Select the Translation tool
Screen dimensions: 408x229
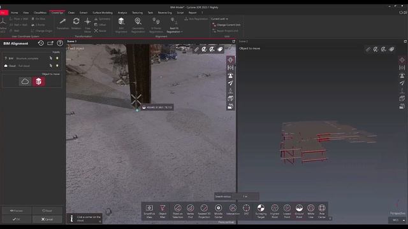point(62,24)
